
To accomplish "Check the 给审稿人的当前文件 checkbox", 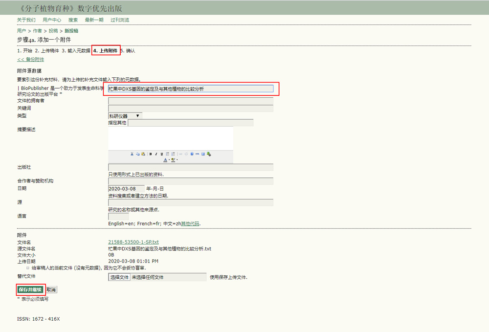I will point(28,268).
